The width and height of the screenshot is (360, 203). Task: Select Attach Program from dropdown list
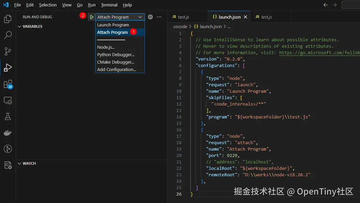120,32
